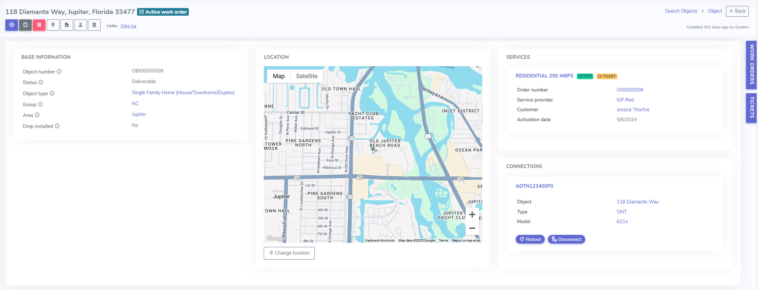Screen dimensions: 758x290
Task: Switch map to Satellite view
Action: coord(307,76)
